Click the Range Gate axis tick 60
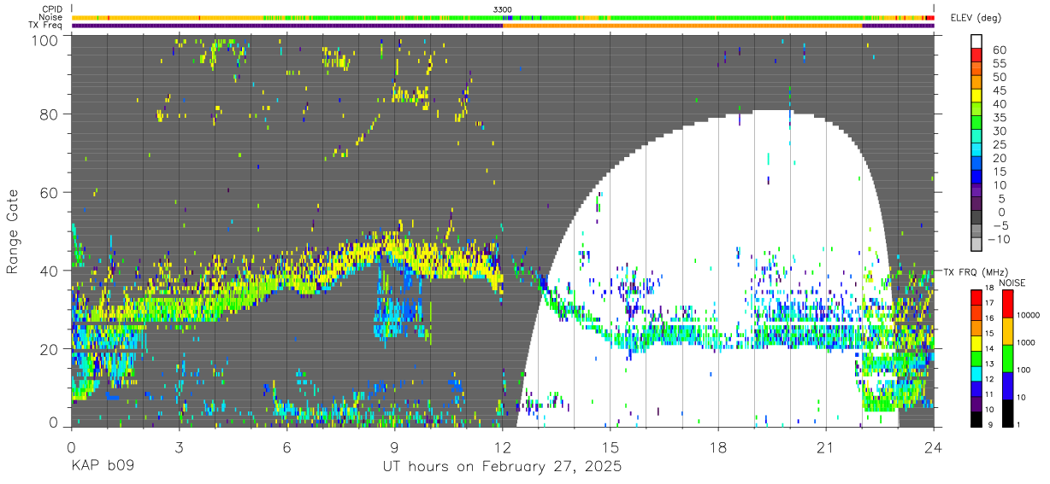This screenshot has height=484, width=1050. point(50,194)
